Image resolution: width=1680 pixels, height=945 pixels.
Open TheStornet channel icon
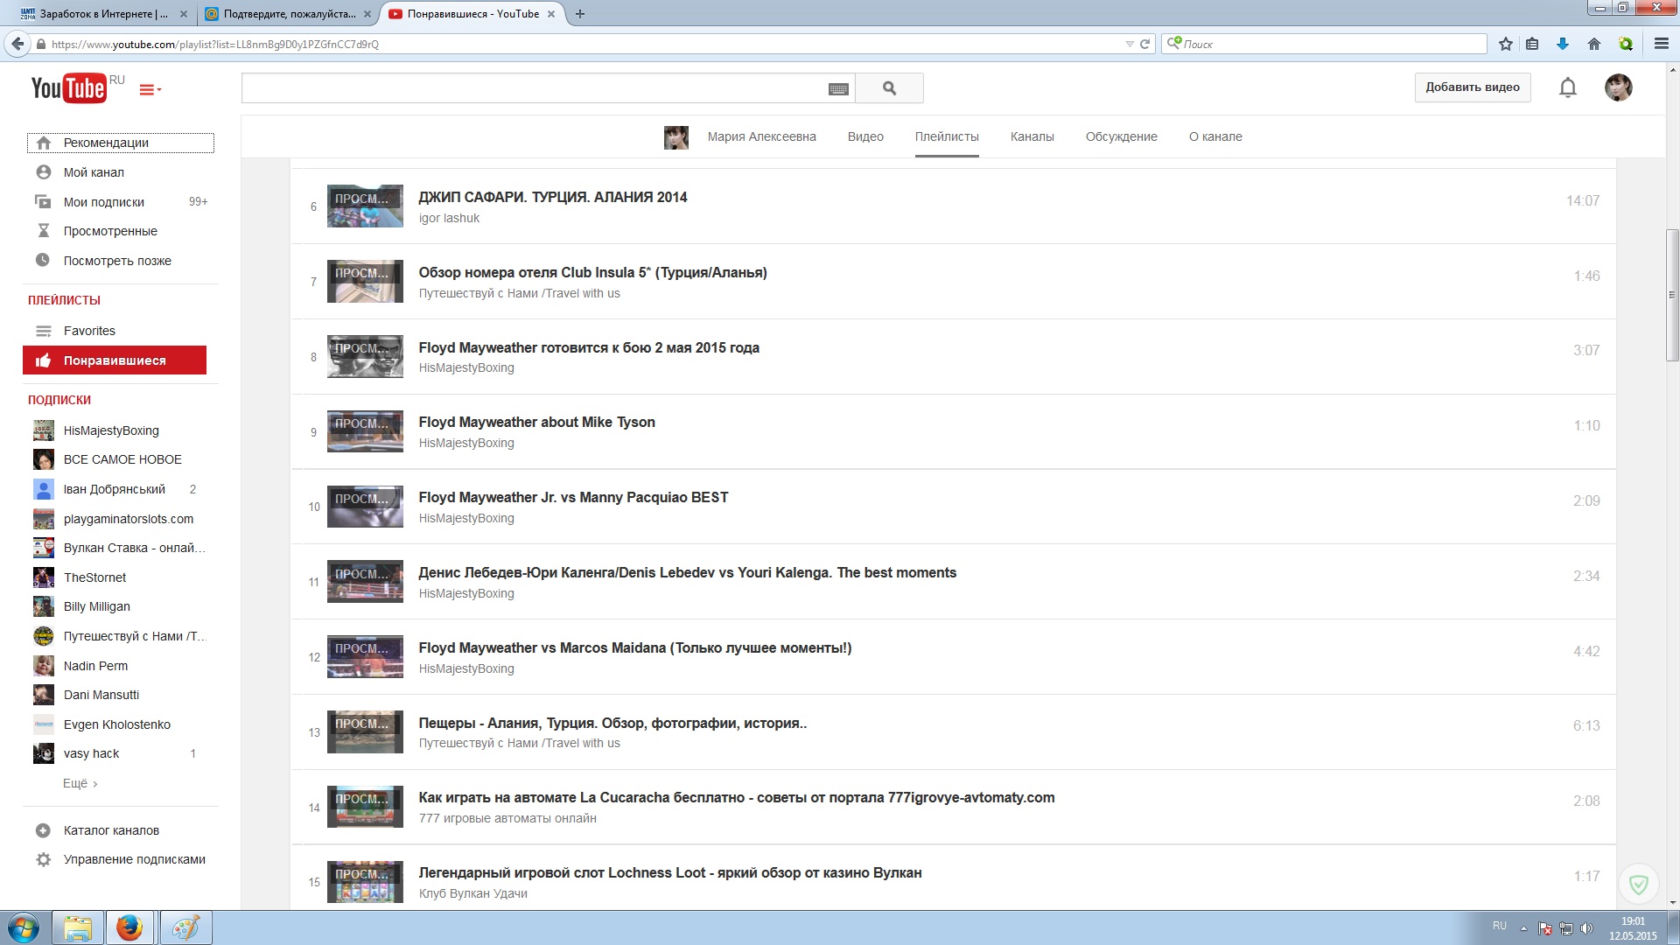44,577
